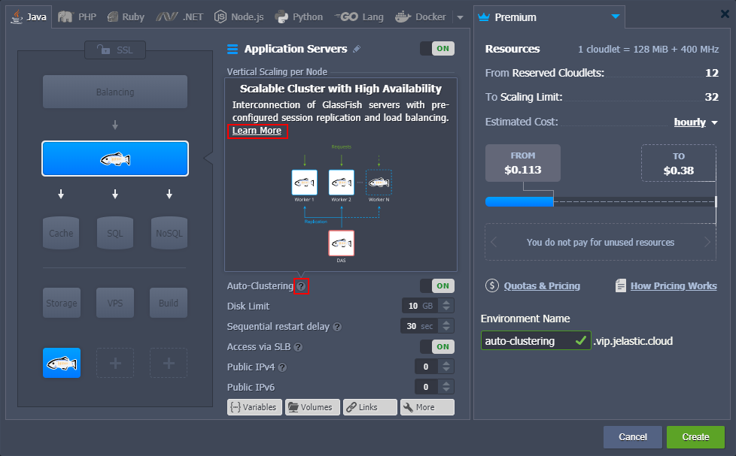Image resolution: width=736 pixels, height=456 pixels.
Task: Switch to the PHP tab
Action: [x=77, y=17]
